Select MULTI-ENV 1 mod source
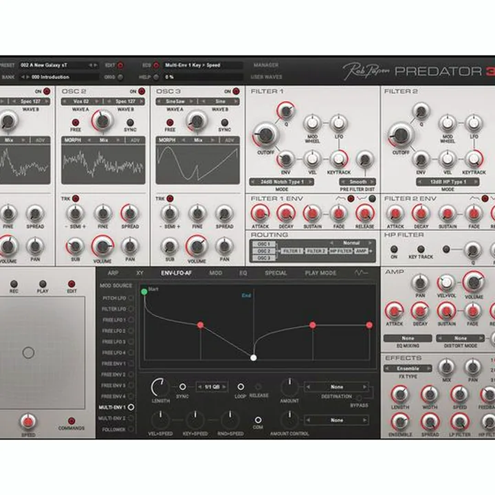This screenshot has width=495, height=495. (x=131, y=407)
